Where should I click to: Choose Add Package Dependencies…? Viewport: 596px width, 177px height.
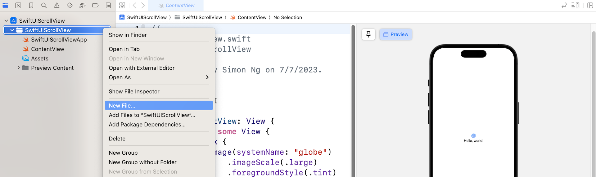coord(159,124)
